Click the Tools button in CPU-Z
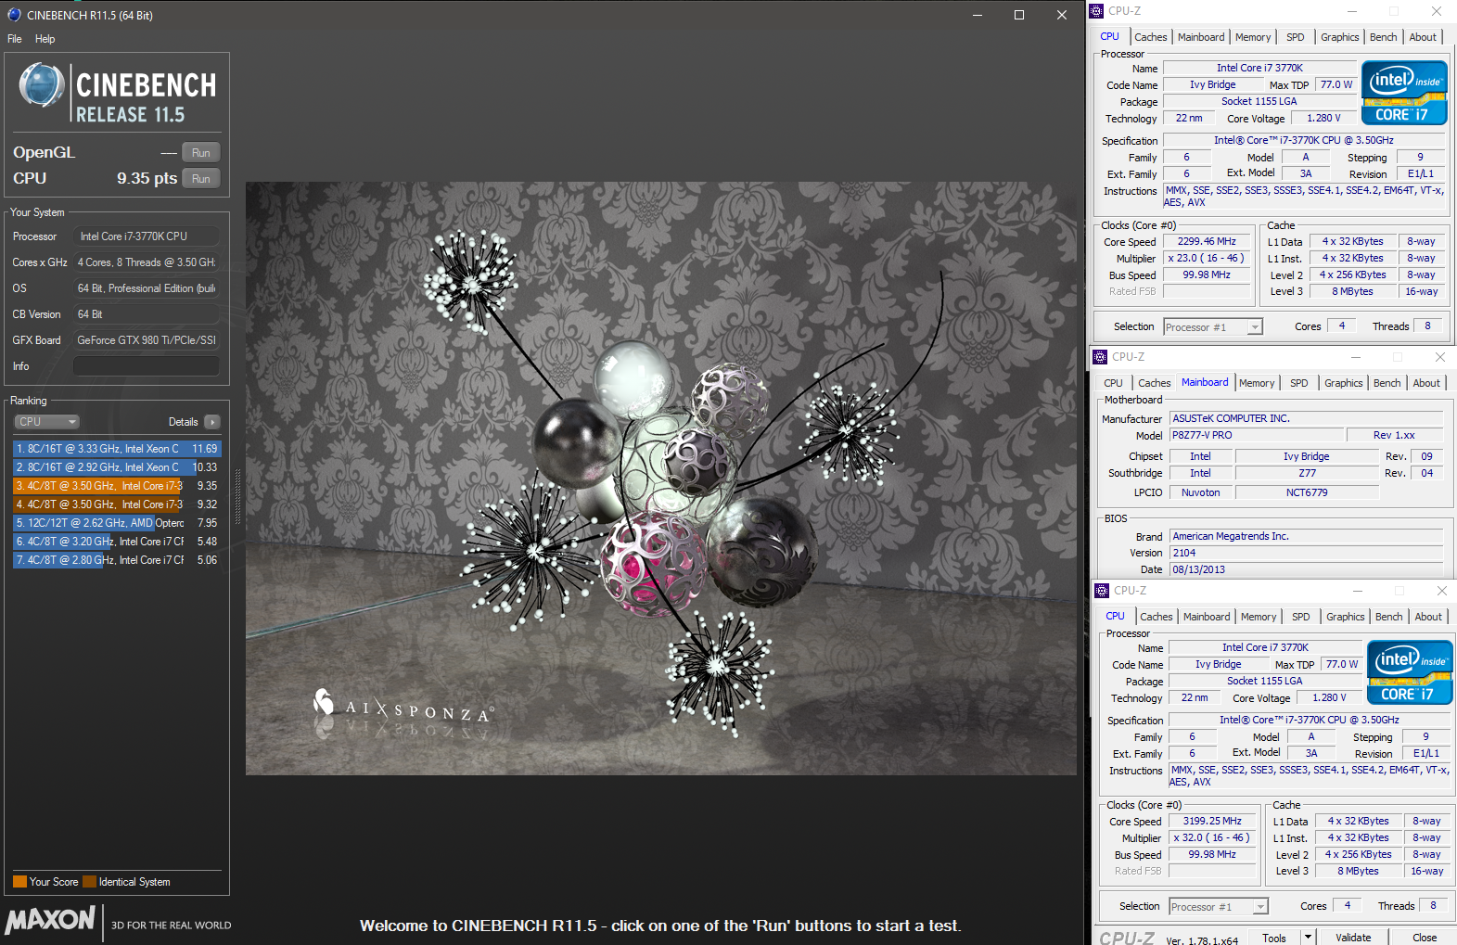 pos(1274,938)
